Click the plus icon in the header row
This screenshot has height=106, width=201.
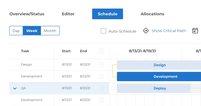101,51
